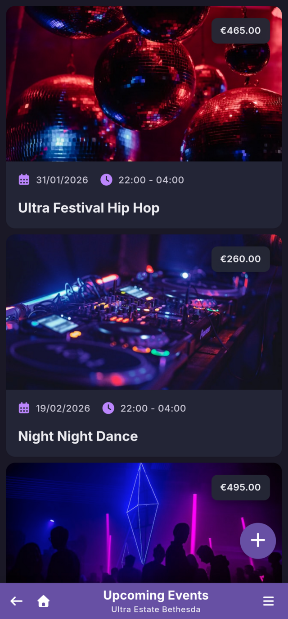Click the Upcoming Events header title
Image resolution: width=288 pixels, height=619 pixels.
pyautogui.click(x=156, y=595)
